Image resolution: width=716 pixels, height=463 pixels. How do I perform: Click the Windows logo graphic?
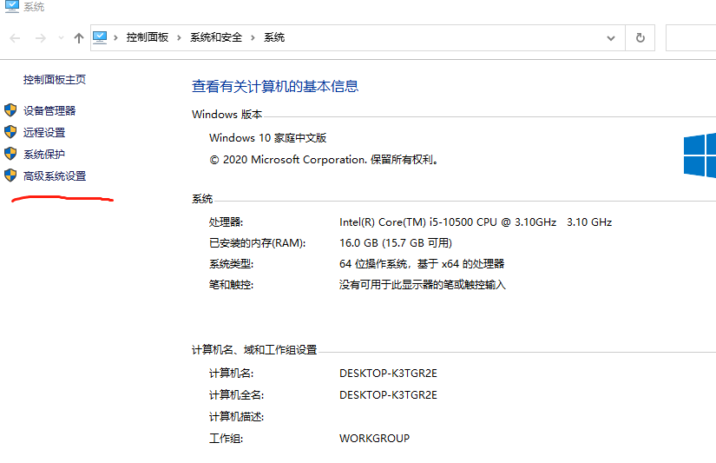click(x=700, y=155)
